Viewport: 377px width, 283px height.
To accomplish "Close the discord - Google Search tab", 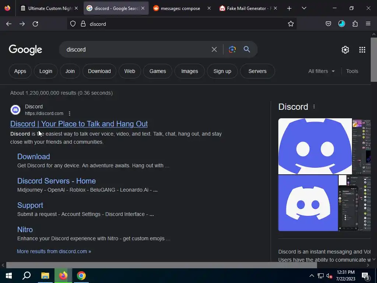I will pyautogui.click(x=143, y=8).
